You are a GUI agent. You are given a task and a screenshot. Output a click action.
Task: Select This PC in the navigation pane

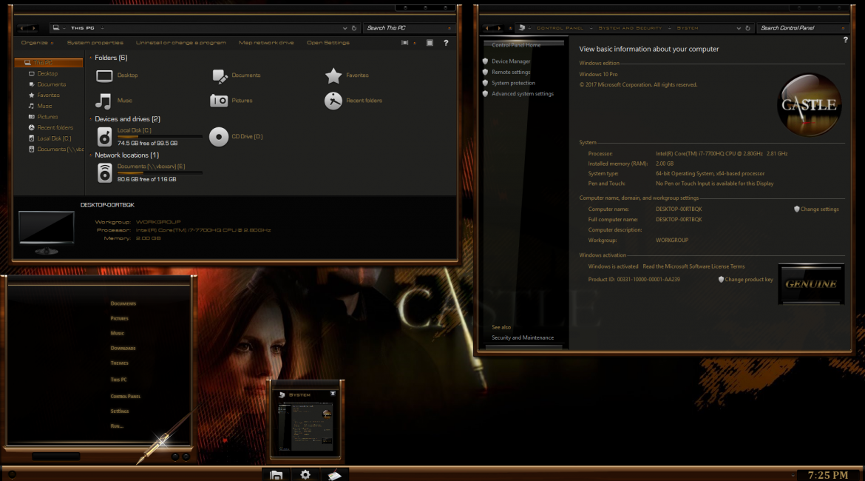[x=49, y=63]
